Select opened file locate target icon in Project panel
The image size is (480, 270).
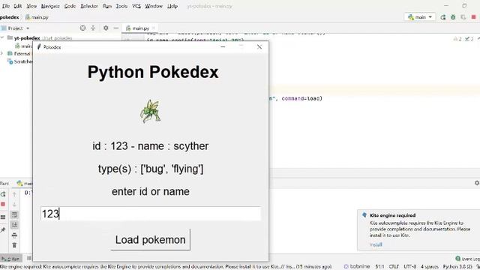[82, 28]
